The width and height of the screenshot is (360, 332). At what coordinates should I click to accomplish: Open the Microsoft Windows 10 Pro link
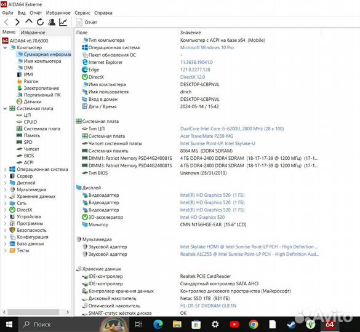pos(207,47)
